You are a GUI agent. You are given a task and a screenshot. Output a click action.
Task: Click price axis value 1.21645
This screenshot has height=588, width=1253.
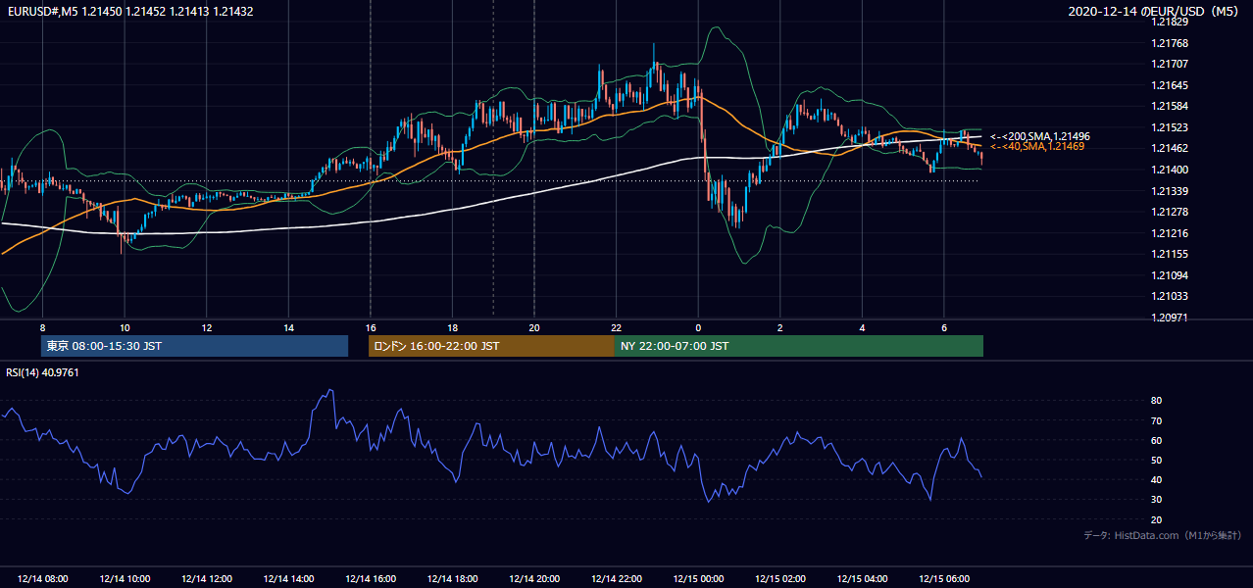coord(1169,85)
